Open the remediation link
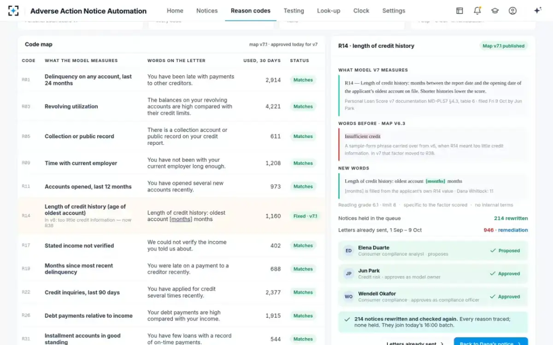This screenshot has height=345, width=553. [513, 230]
